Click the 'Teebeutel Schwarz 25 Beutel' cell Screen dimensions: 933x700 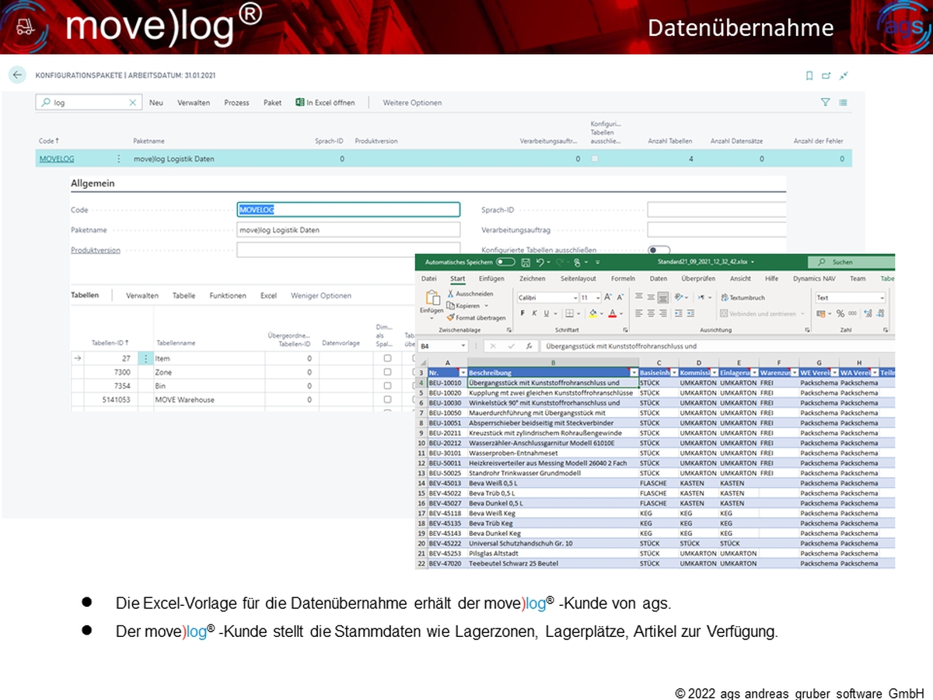tap(552, 563)
